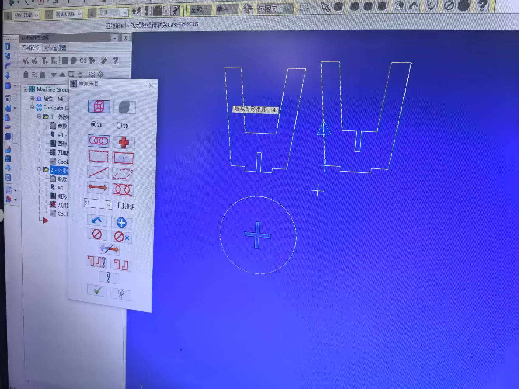Viewport: 519px width, 389px height.
Task: Open the operations manager panel dropdown arrow
Action: click(115, 38)
